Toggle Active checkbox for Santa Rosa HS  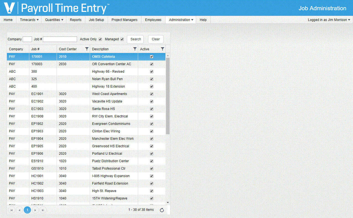(x=151, y=109)
